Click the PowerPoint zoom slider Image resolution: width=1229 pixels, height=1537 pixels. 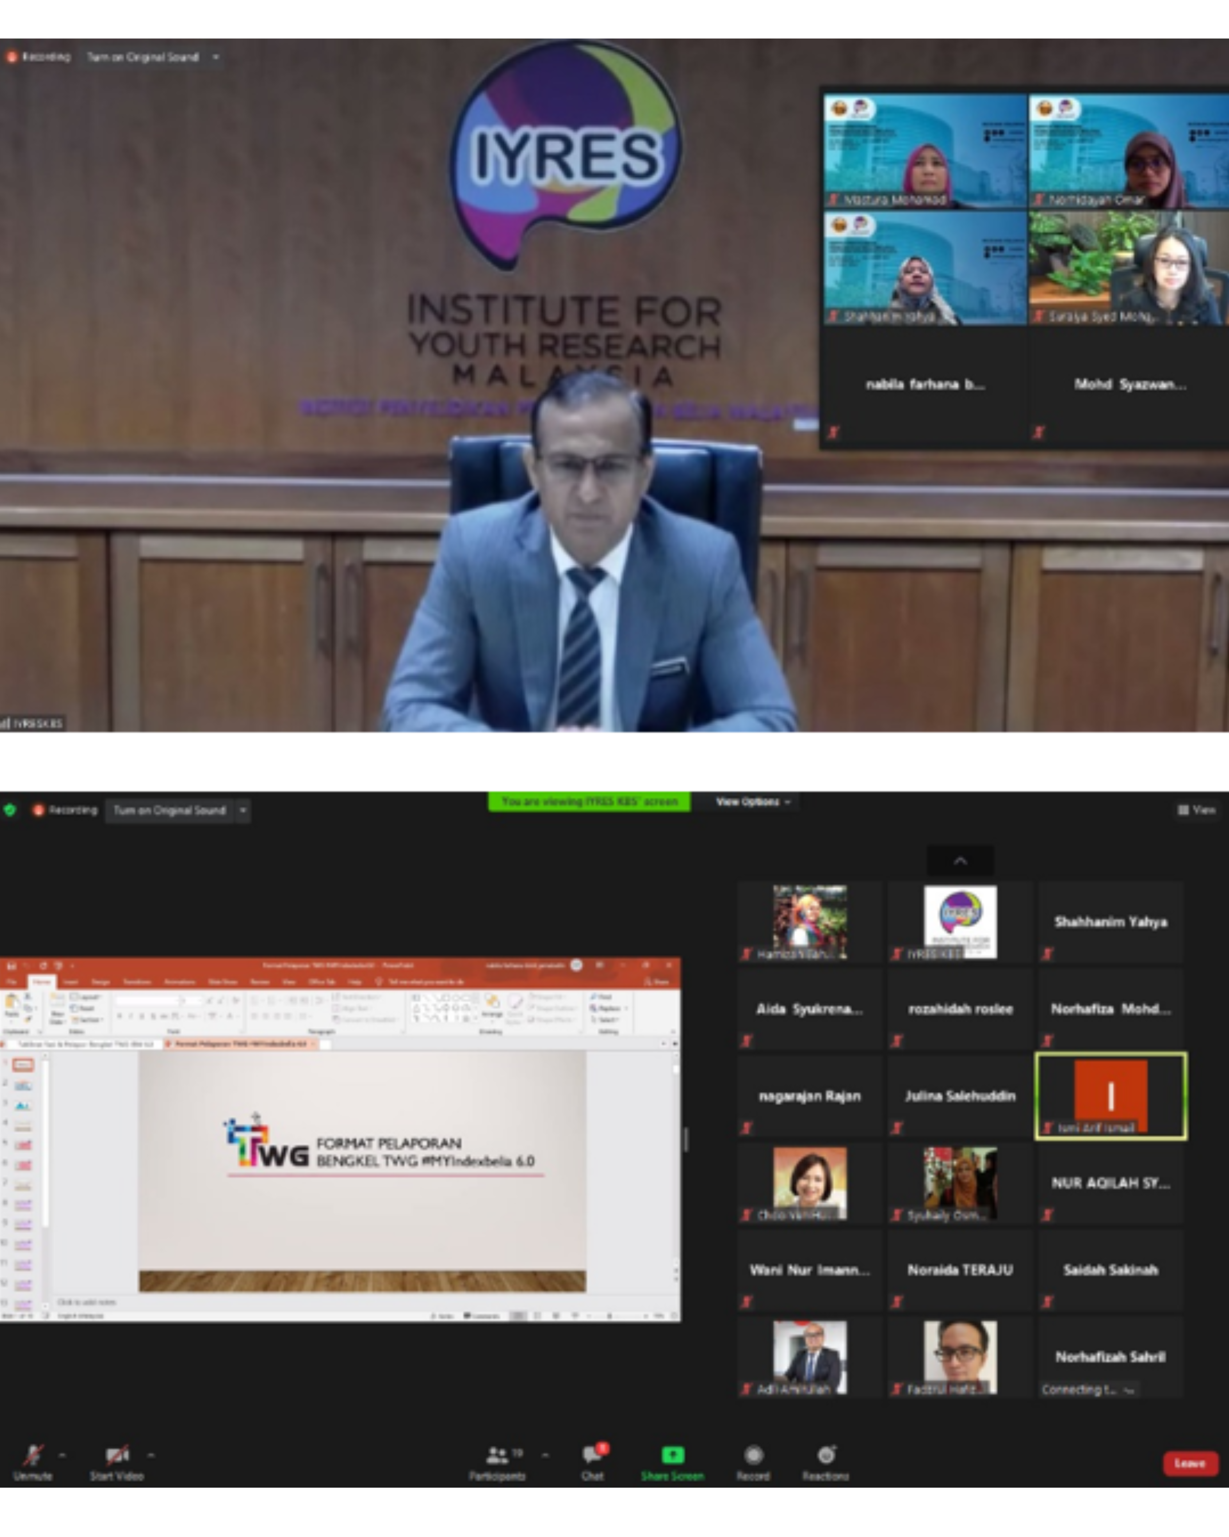pos(617,1316)
